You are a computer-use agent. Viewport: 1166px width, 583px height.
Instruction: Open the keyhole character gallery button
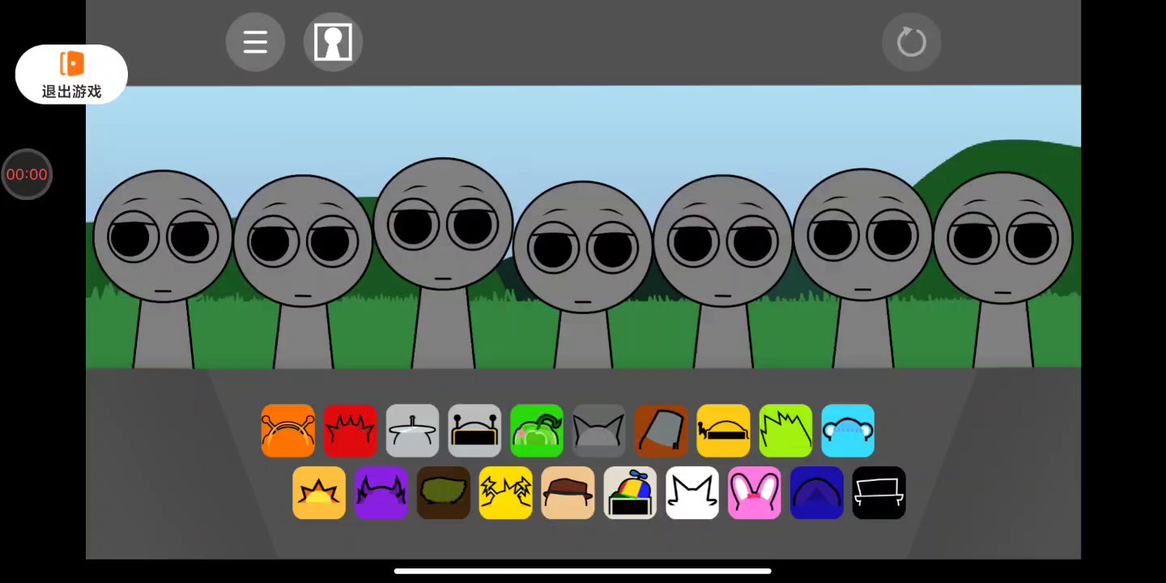[333, 42]
